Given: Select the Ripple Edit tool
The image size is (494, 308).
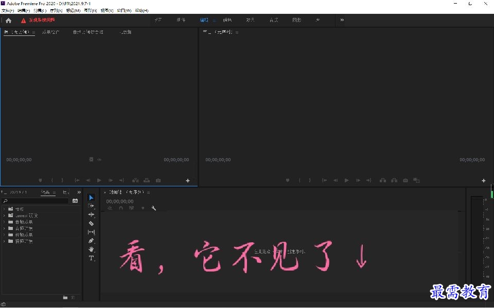Looking at the screenshot, I should pos(91,215).
